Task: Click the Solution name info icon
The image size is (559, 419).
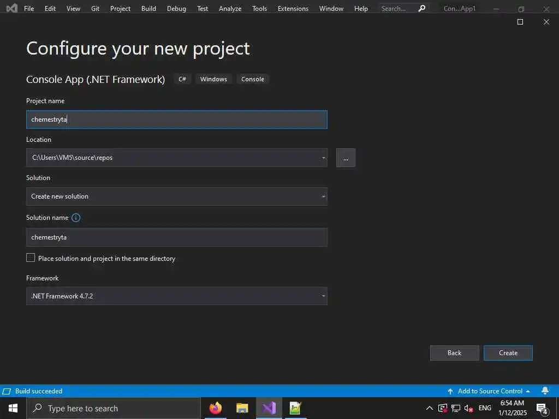Action: [x=76, y=218]
